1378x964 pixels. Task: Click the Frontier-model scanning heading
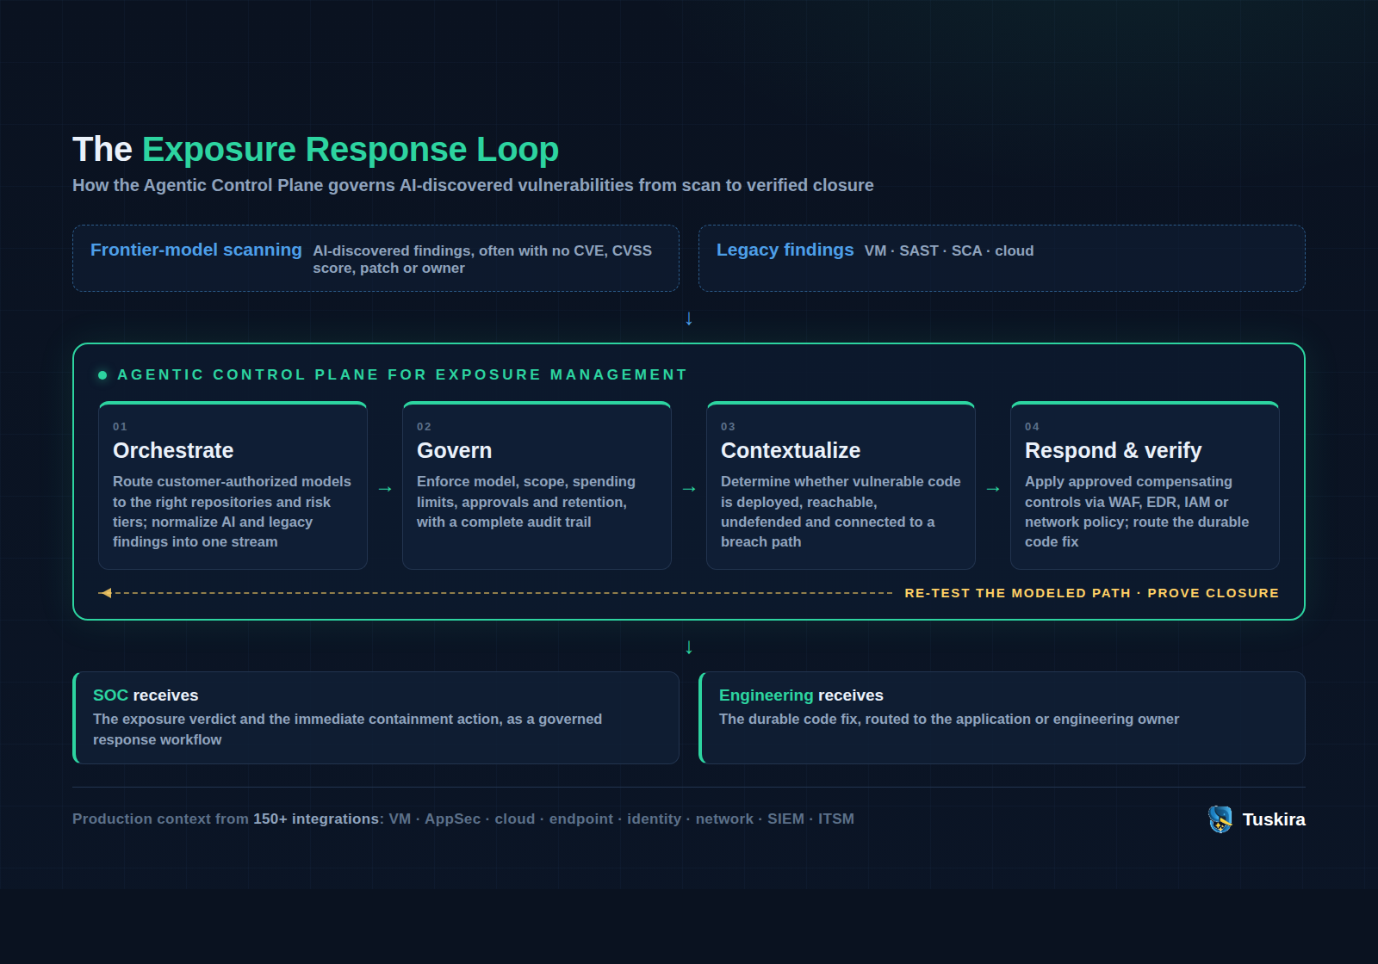pos(196,250)
